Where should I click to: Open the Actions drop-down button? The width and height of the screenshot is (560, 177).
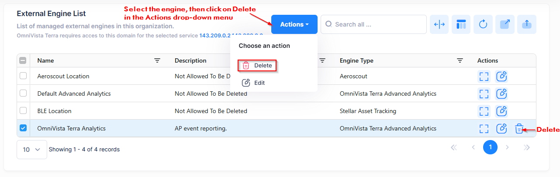294,24
